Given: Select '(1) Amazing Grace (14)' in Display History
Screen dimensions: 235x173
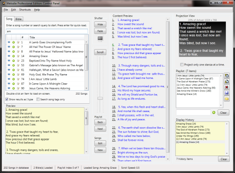Looking at the screenshot, I should point(188,142).
